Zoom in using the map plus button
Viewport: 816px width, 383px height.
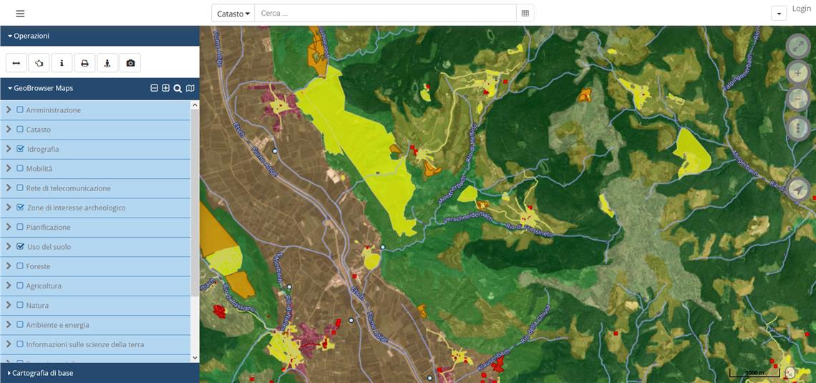tap(797, 72)
